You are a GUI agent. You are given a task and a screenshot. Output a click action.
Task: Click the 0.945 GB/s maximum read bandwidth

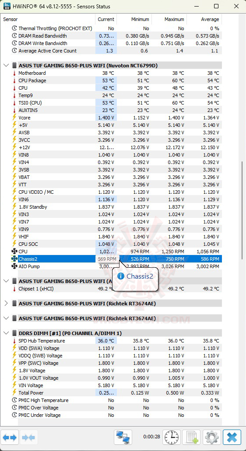point(172,36)
